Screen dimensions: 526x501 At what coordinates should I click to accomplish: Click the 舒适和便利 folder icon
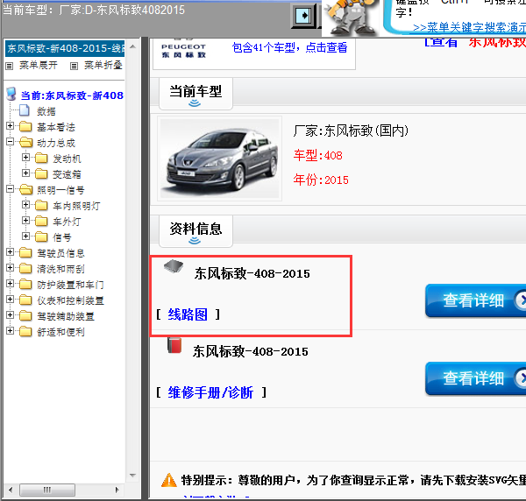click(25, 331)
